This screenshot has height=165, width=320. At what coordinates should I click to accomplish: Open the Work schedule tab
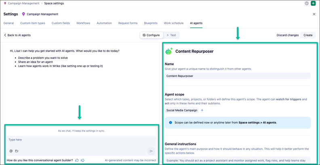click(174, 23)
